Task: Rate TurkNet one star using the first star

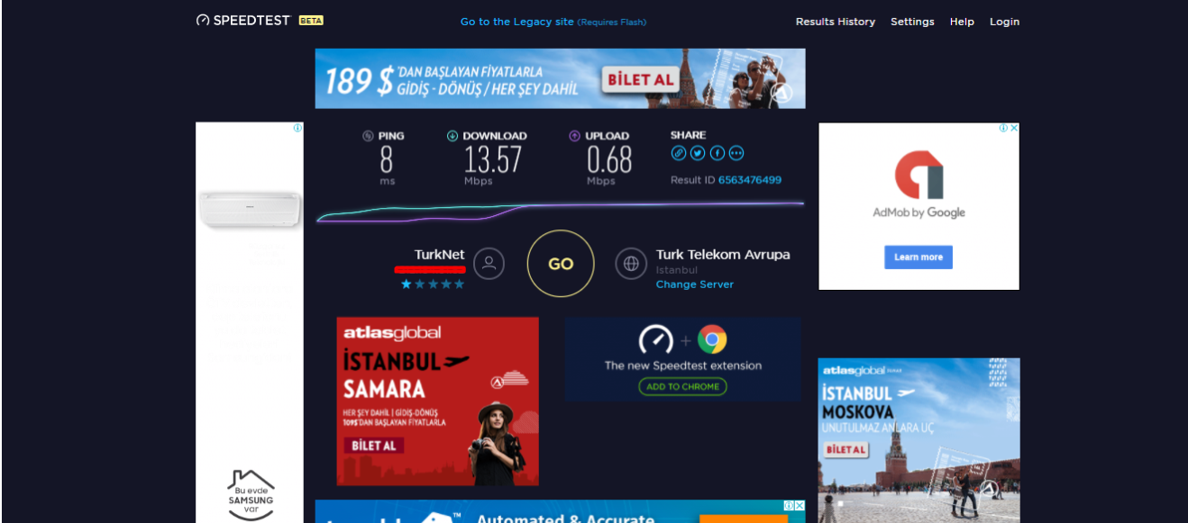Action: (407, 284)
